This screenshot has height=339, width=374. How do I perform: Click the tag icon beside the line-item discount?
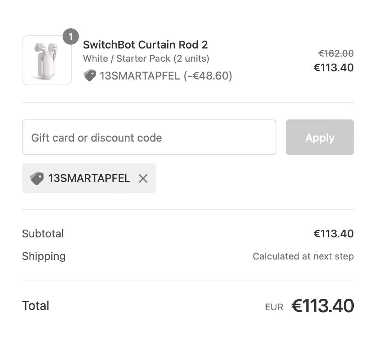tap(89, 76)
